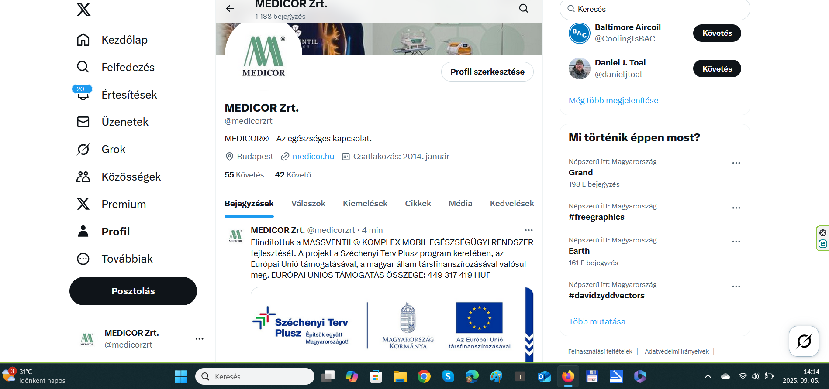Switch to the Média tab
This screenshot has width=829, height=389.
[460, 204]
